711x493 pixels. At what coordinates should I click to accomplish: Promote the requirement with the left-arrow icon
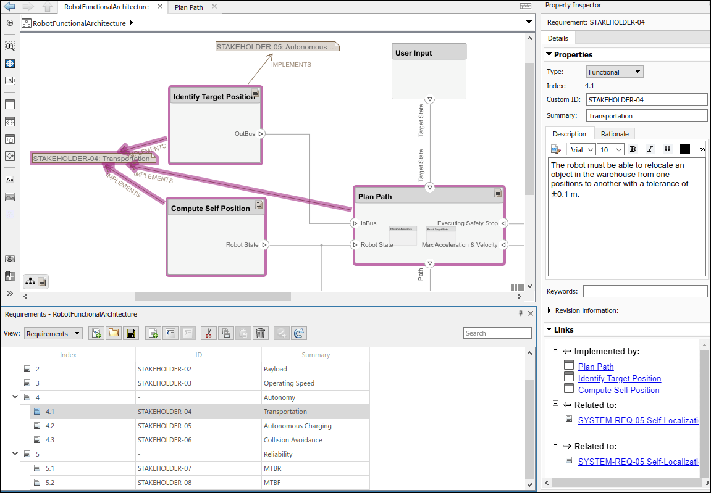pyautogui.click(x=170, y=333)
